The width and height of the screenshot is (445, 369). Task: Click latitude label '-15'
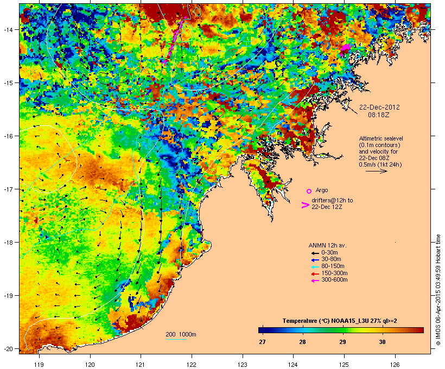point(8,83)
